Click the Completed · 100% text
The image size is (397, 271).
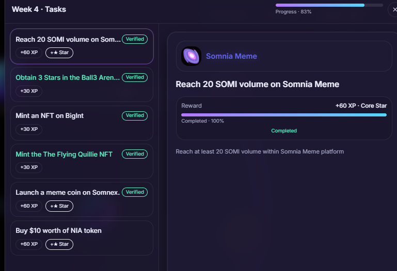202,121
